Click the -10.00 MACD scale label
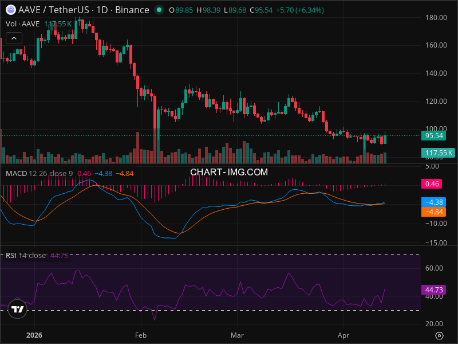Image resolution: width=458 pixels, height=344 pixels. tap(436, 224)
